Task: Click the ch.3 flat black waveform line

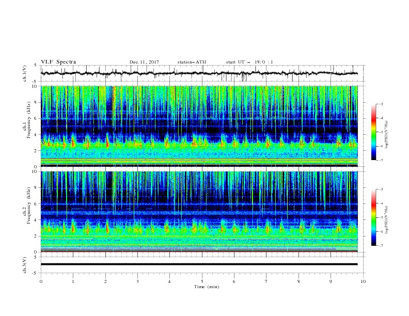Action: pos(199,264)
